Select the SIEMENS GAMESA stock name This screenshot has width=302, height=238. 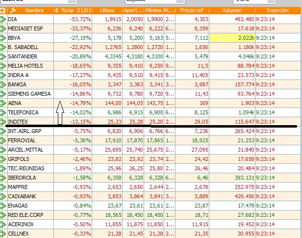[x=29, y=94]
